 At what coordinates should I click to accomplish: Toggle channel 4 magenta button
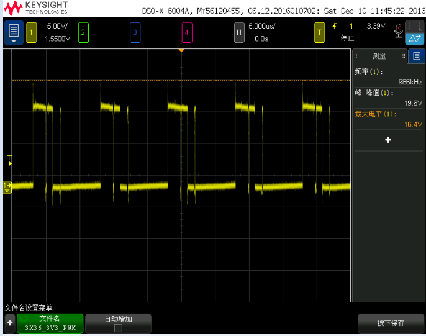coord(187,32)
